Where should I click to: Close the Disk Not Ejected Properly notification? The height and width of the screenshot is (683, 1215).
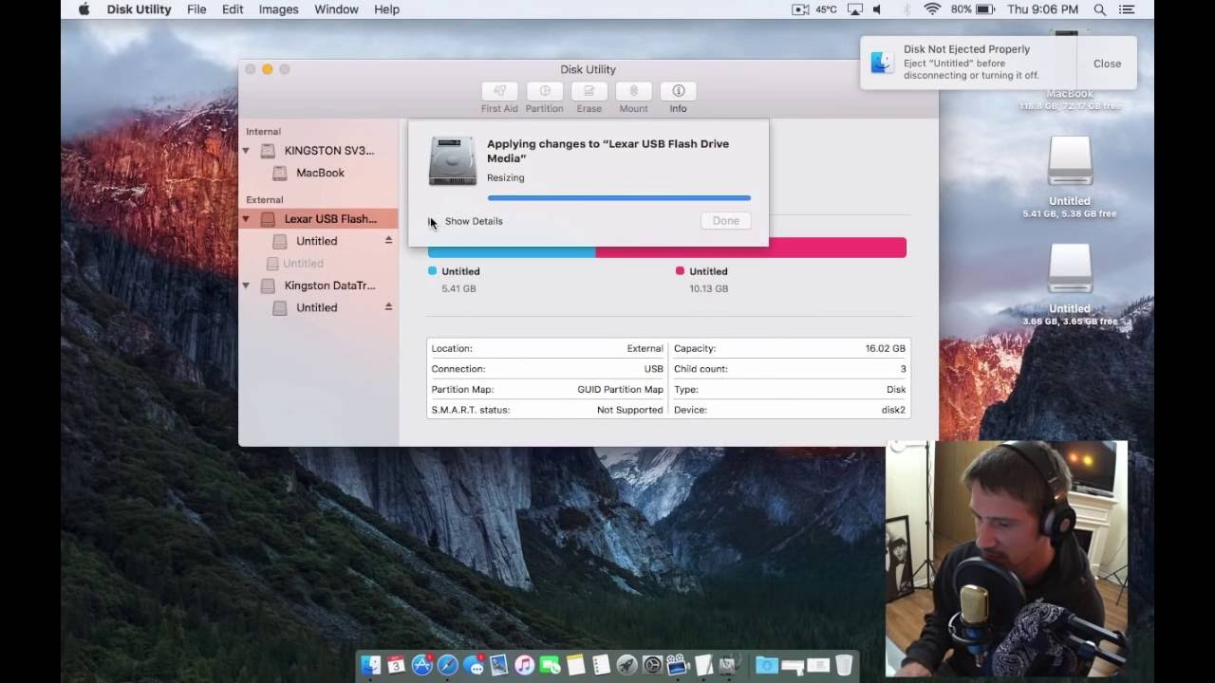(x=1107, y=64)
